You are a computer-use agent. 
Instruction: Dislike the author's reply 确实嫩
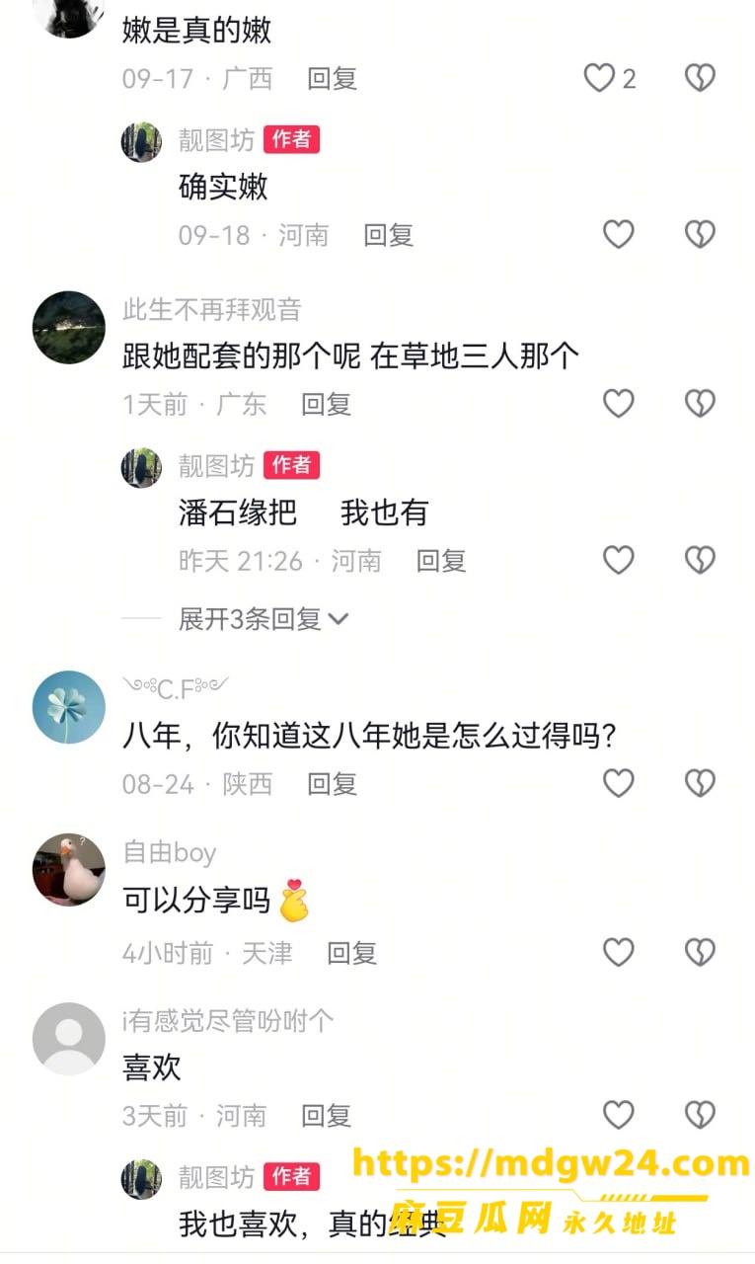pyautogui.click(x=700, y=234)
